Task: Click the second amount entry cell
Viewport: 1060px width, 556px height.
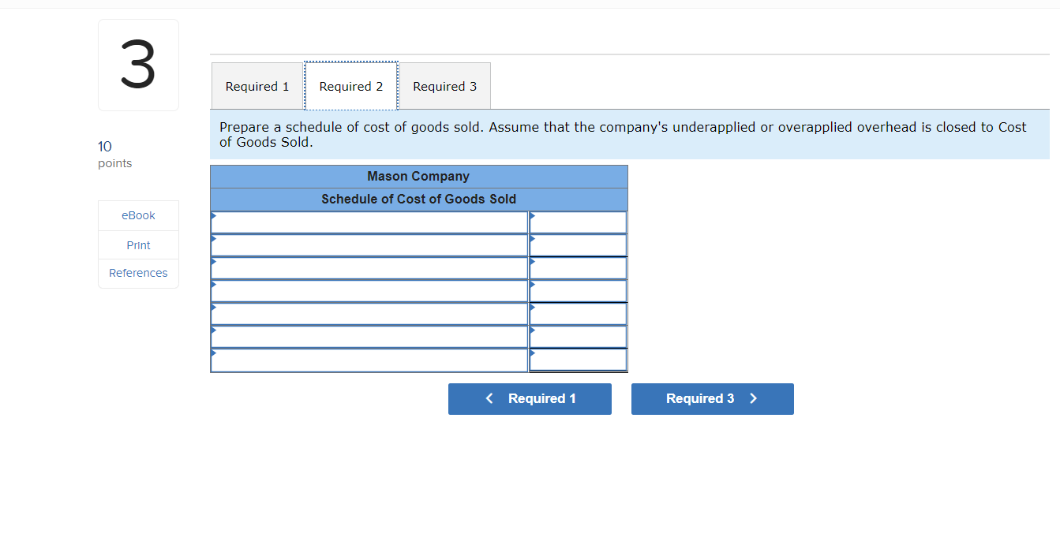Action: click(578, 244)
